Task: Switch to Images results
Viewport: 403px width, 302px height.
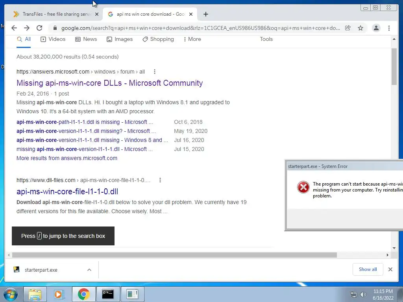Action: [x=120, y=39]
